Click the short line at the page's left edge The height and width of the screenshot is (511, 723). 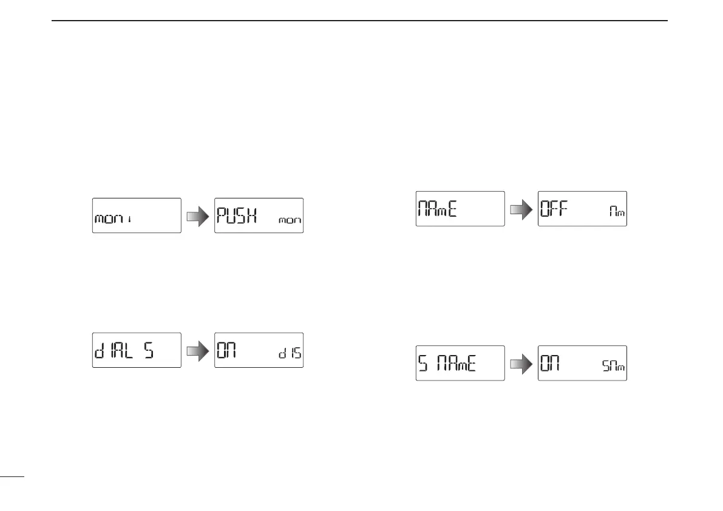coord(12,477)
